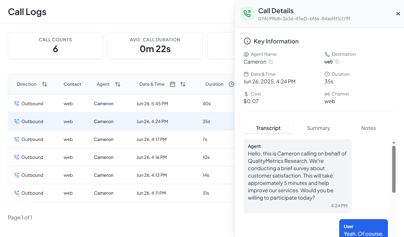Click the Cost dollar icon
The image size is (404, 237).
(246, 94)
